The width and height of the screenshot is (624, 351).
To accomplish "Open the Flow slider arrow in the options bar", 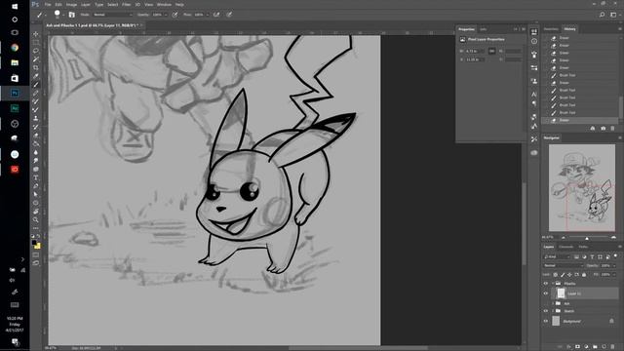I will pos(208,15).
